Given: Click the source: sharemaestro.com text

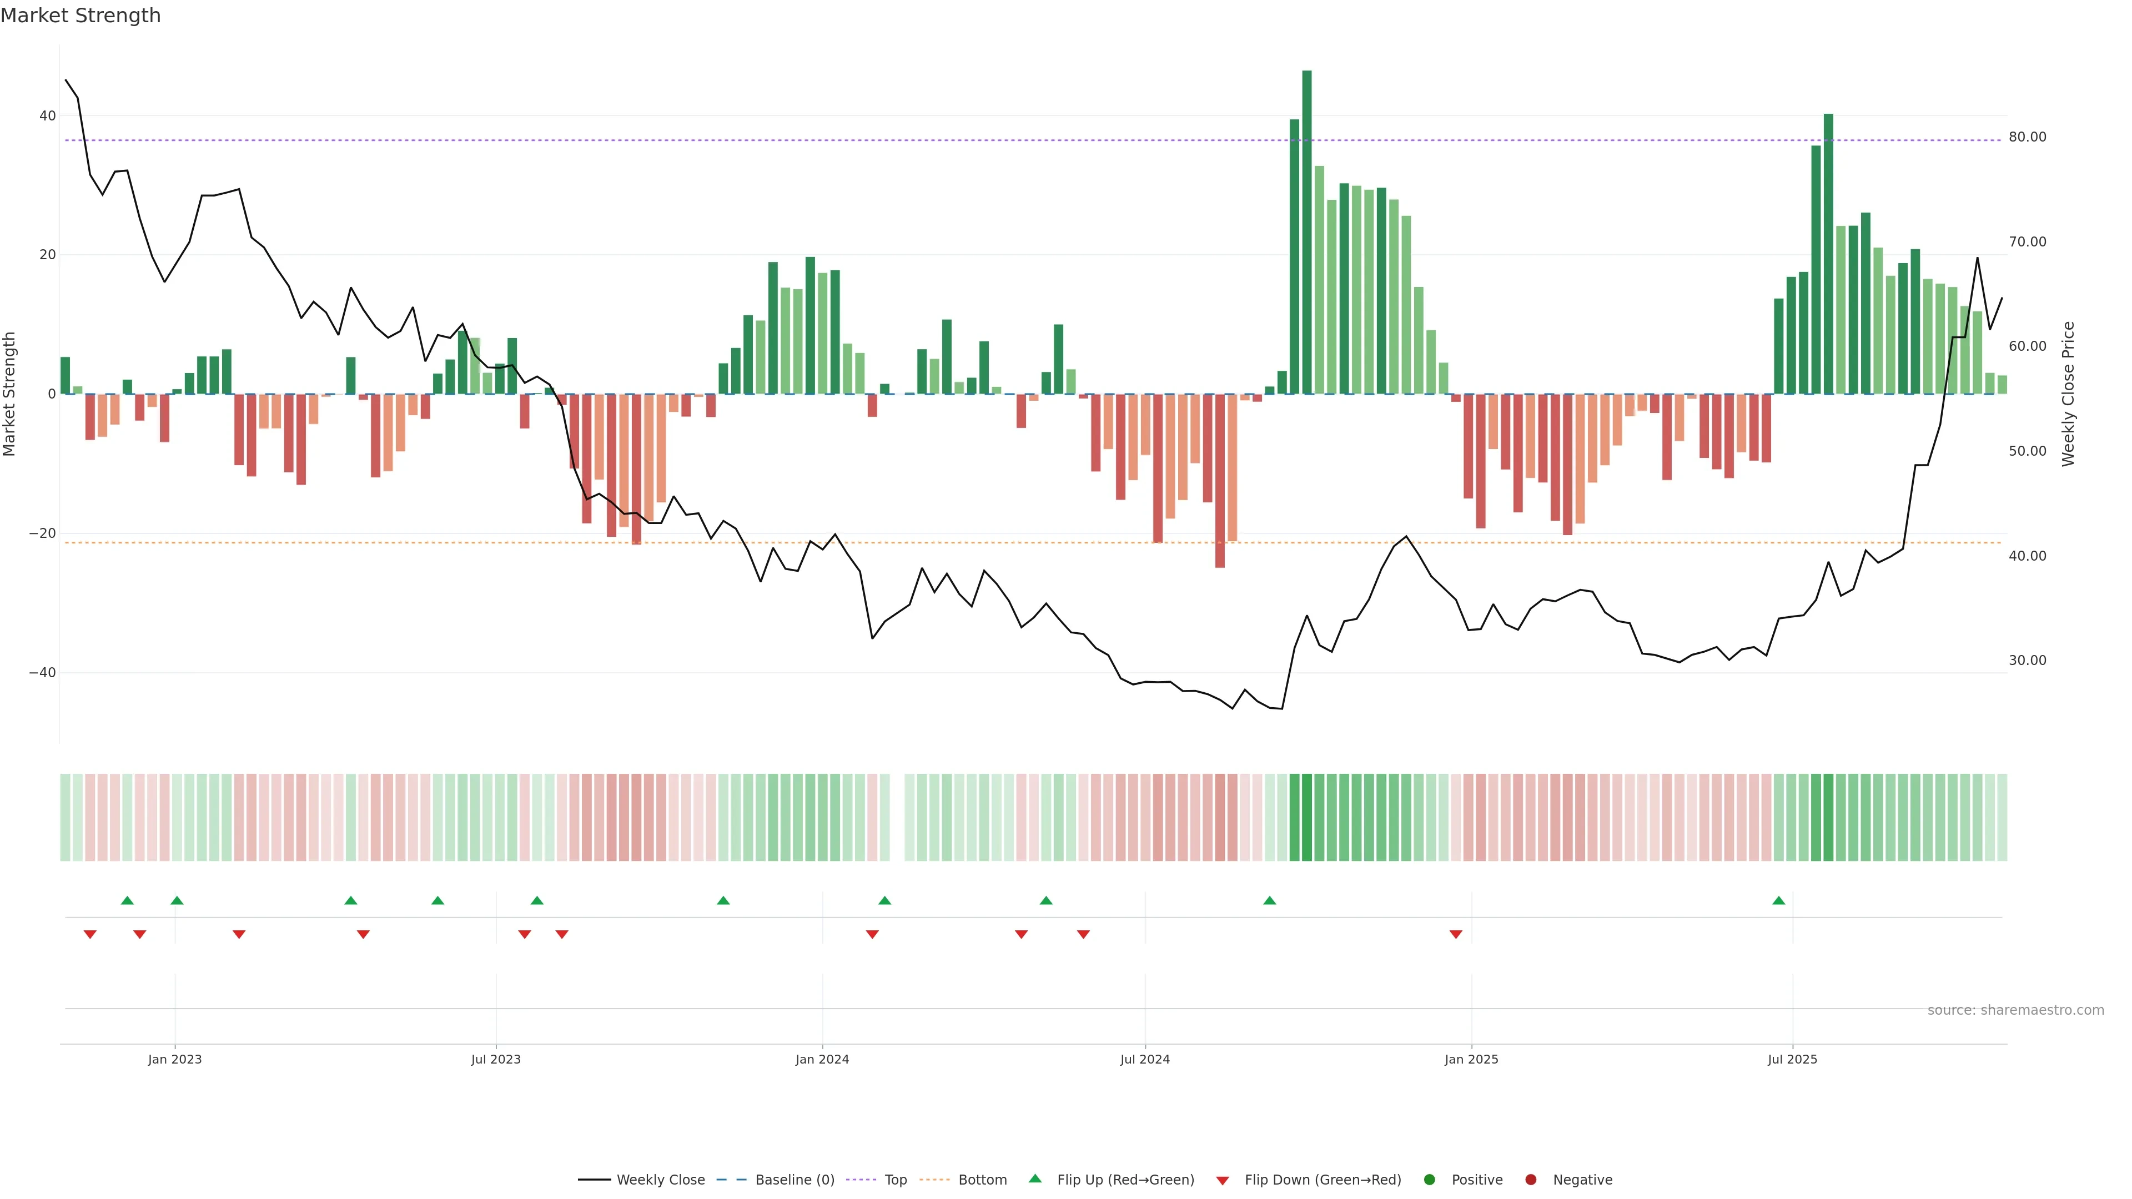Looking at the screenshot, I should [2015, 1010].
